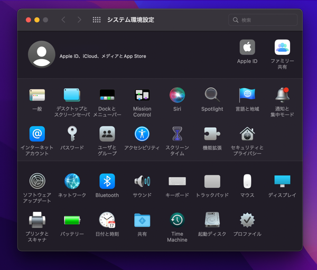Open ネットワーク globe icon
The image size is (317, 270).
[72, 181]
